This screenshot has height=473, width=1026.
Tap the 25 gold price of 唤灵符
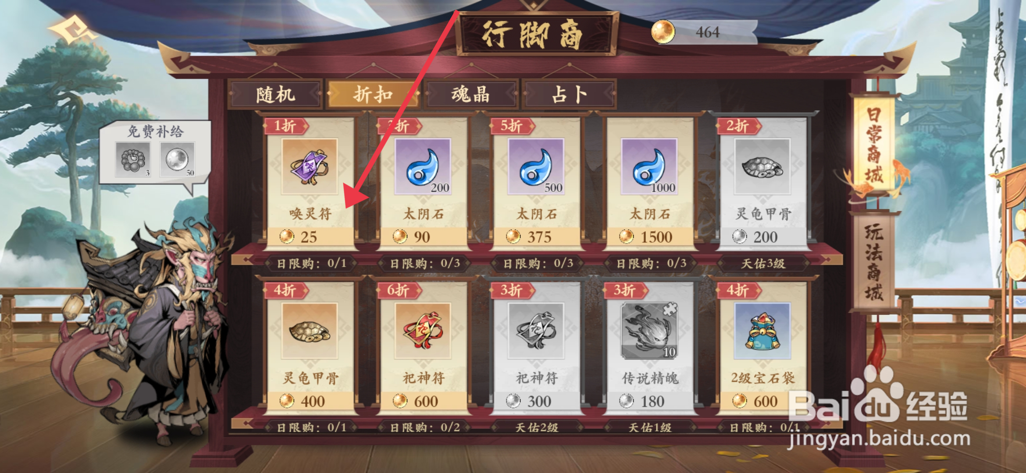pos(310,237)
